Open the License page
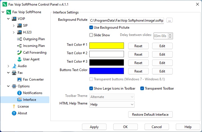The height and width of the screenshot is (132, 202). 23,106
